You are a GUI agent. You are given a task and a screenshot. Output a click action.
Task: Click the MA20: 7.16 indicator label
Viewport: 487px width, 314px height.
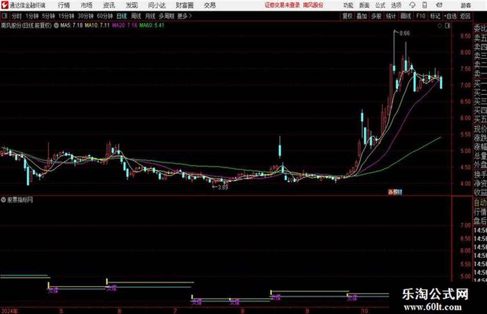(x=125, y=25)
